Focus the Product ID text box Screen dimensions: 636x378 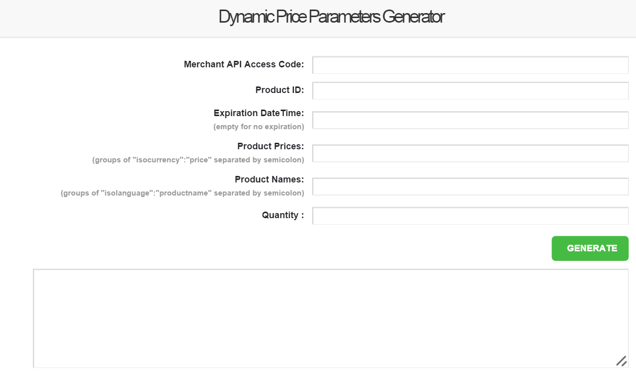tap(470, 91)
